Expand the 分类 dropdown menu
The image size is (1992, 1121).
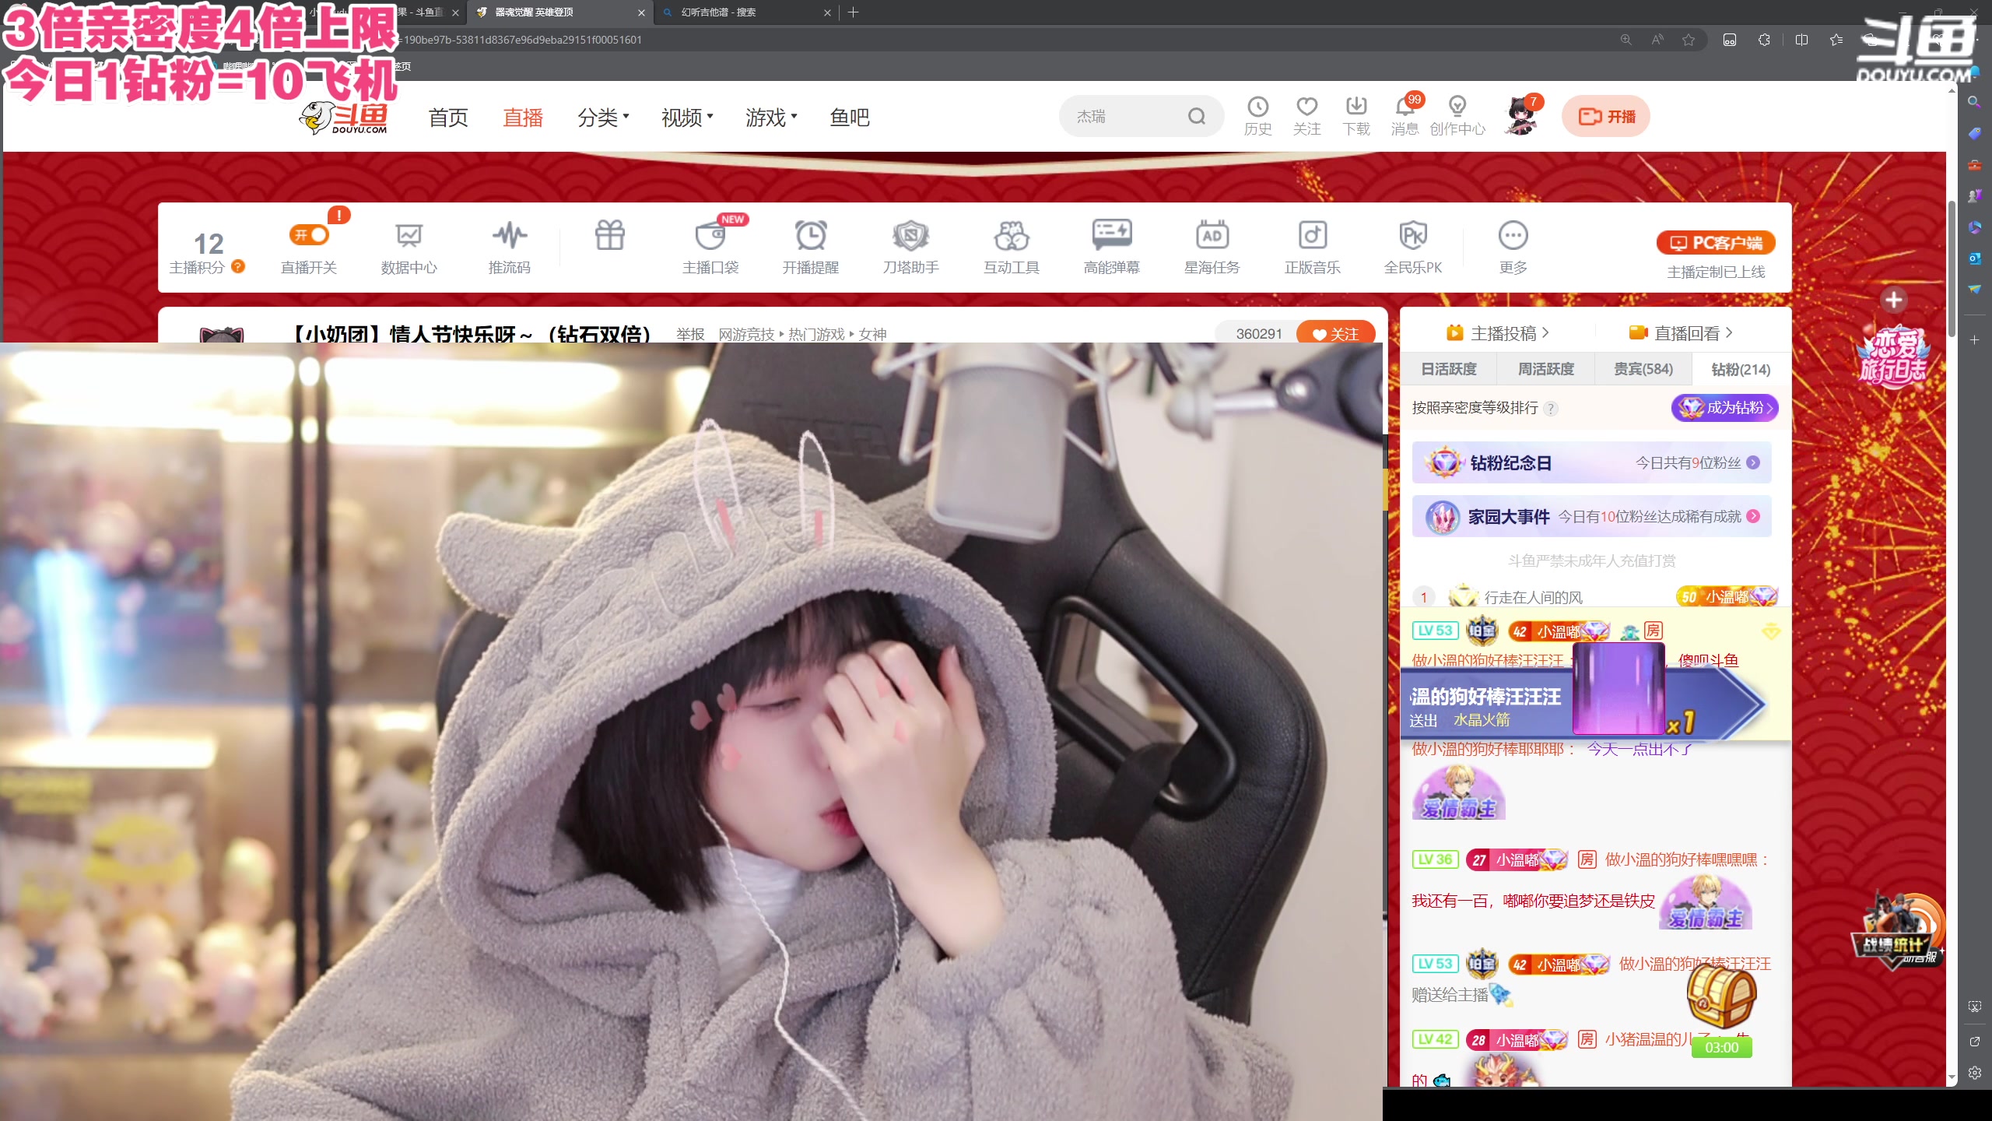(603, 118)
